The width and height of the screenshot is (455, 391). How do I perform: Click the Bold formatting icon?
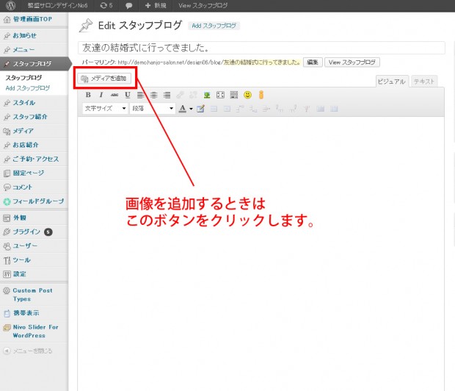tap(88, 95)
